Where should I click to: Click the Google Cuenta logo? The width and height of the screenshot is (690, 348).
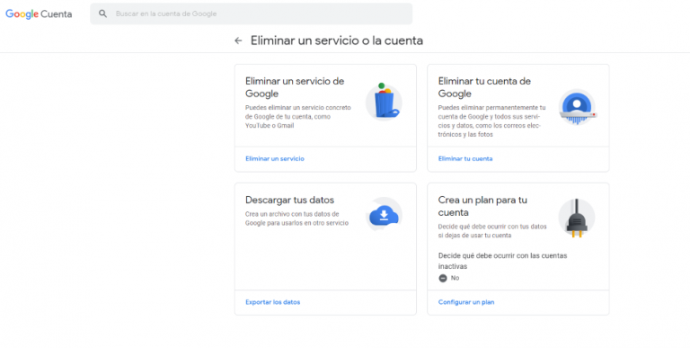[x=39, y=14]
